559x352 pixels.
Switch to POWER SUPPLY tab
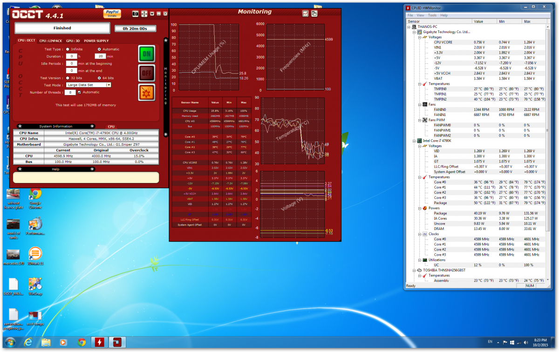96,41
